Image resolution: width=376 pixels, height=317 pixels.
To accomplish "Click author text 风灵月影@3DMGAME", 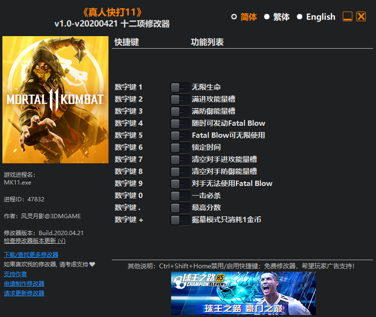I will (51, 216).
